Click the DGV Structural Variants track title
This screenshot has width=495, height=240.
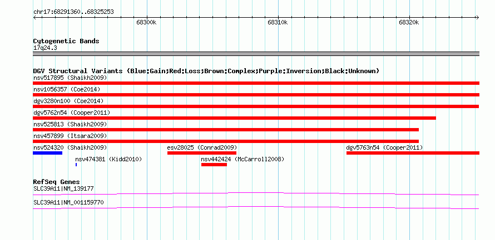[206, 71]
